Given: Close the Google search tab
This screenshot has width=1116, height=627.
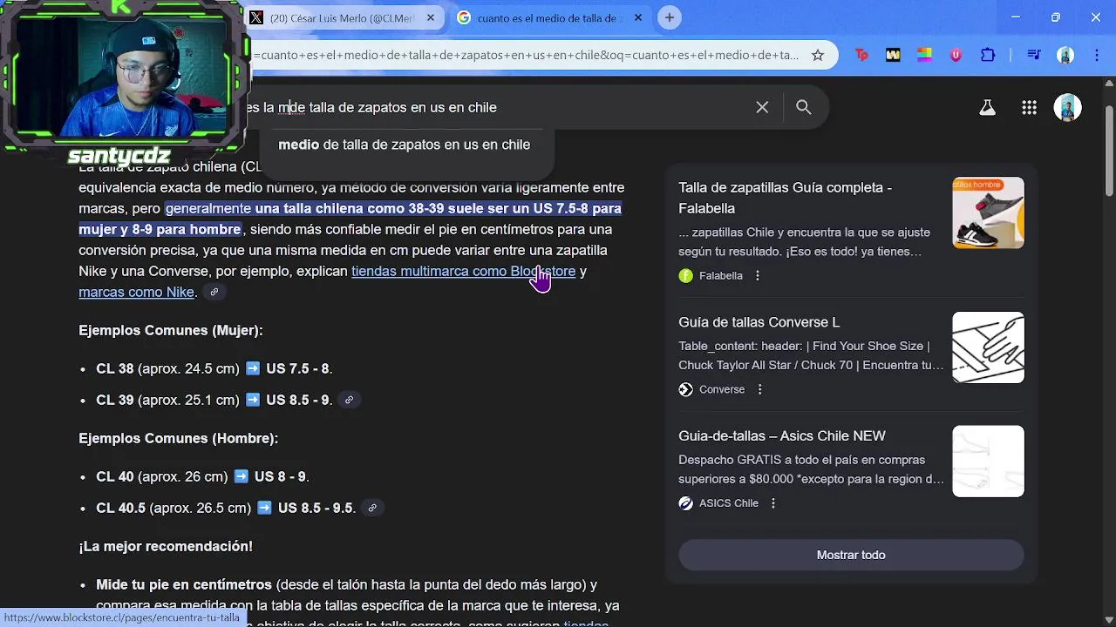Looking at the screenshot, I should [638, 17].
